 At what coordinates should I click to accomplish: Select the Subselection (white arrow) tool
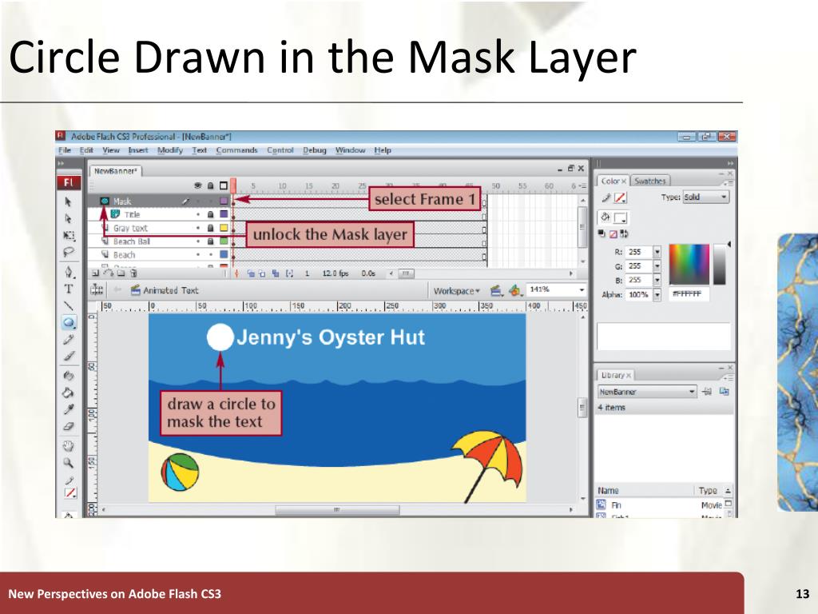[x=68, y=218]
